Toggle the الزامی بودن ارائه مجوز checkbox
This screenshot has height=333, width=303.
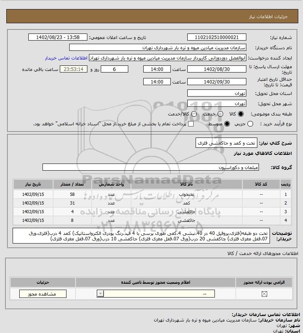point(264,294)
